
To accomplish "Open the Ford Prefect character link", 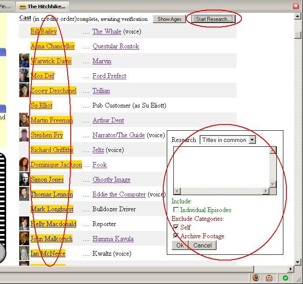I will [x=110, y=76].
